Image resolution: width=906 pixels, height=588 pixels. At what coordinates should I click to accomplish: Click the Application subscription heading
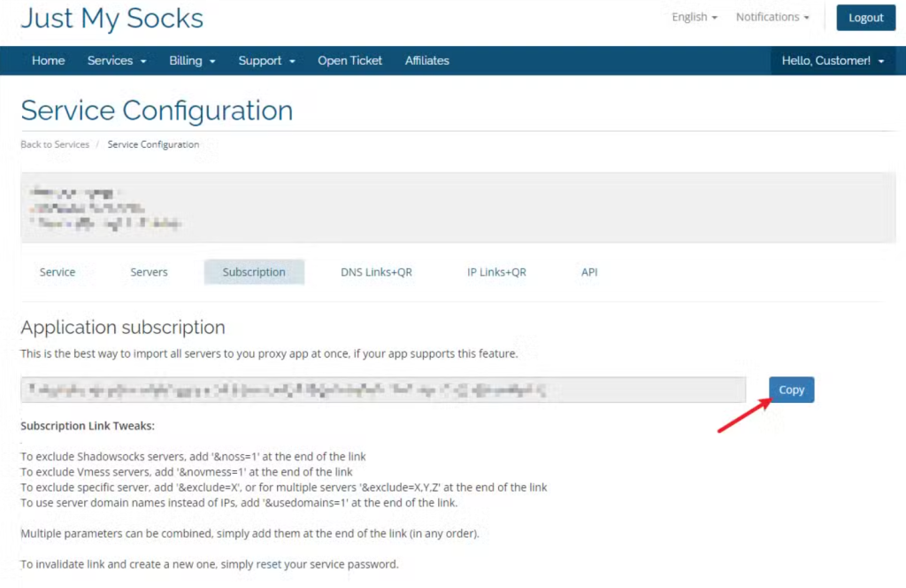coord(123,328)
